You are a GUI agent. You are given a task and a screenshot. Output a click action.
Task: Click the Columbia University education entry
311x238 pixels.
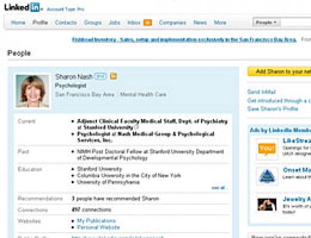129,175
